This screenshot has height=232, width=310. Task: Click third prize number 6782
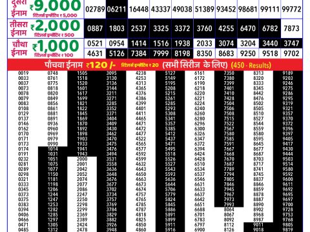tap(270, 28)
